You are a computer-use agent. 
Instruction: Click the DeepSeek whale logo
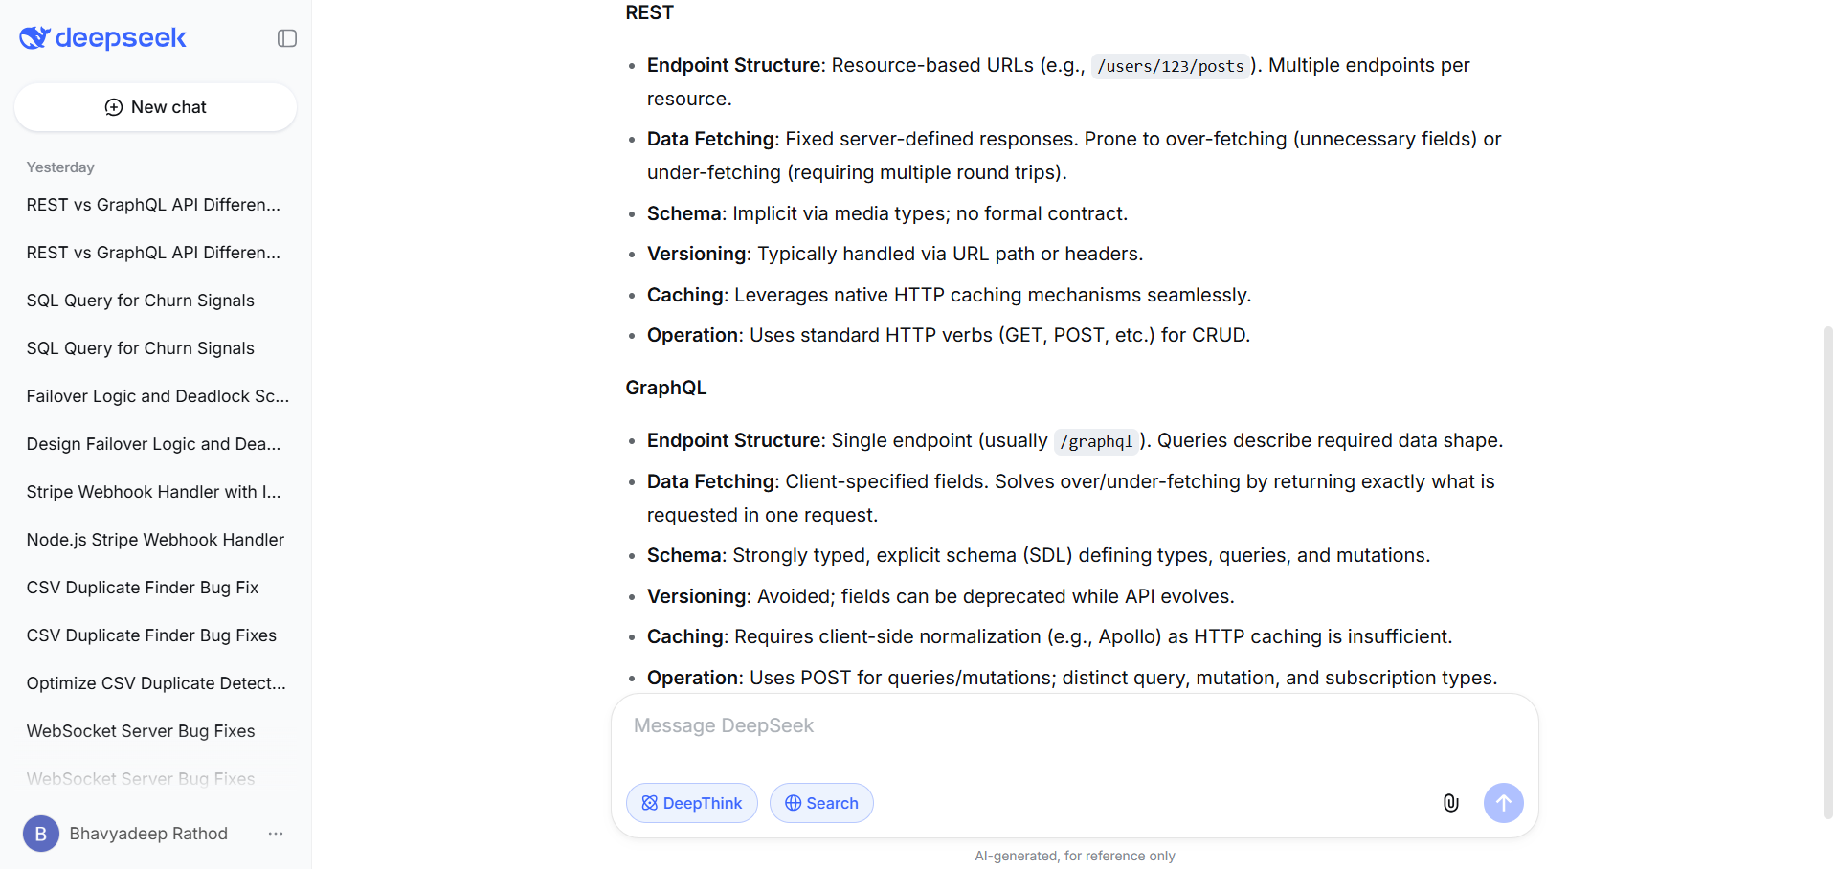tap(33, 37)
